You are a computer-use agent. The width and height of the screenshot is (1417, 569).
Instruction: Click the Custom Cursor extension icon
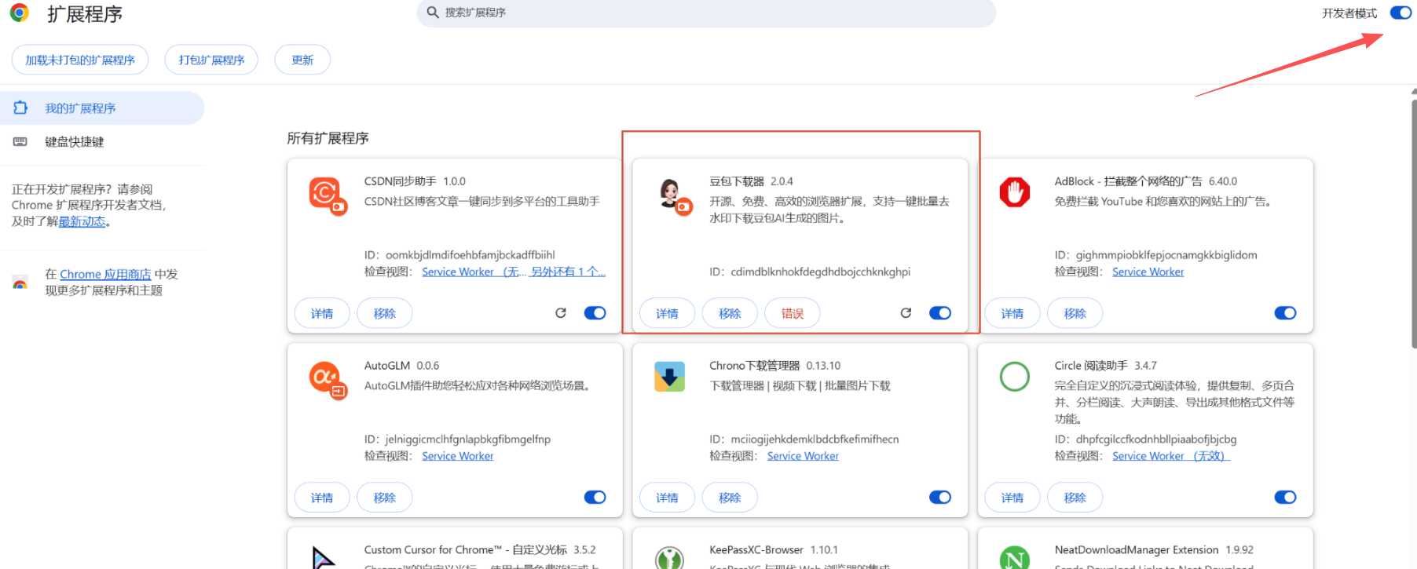pyautogui.click(x=324, y=557)
